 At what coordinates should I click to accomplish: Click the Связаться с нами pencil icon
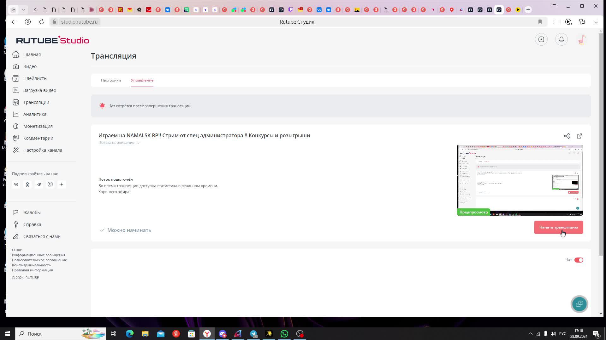[16, 236]
